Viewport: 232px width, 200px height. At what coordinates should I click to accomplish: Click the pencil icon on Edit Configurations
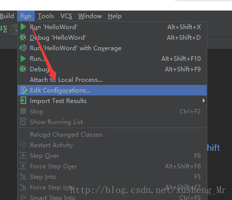click(24, 90)
